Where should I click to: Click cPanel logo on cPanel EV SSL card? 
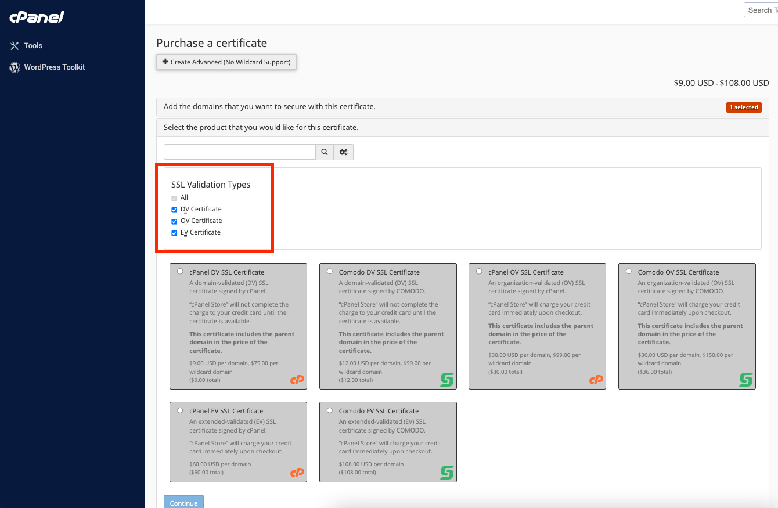coord(297,473)
